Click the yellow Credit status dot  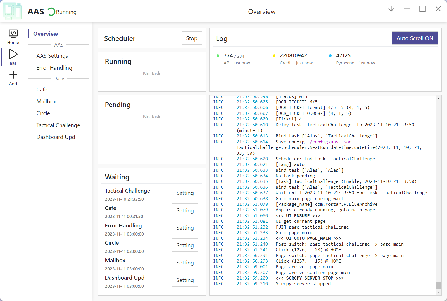(274, 56)
